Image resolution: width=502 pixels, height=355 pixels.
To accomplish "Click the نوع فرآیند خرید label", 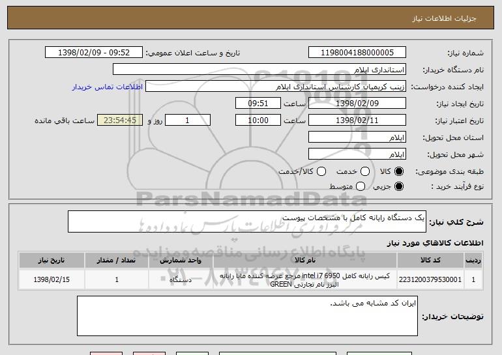I will pos(457,186).
